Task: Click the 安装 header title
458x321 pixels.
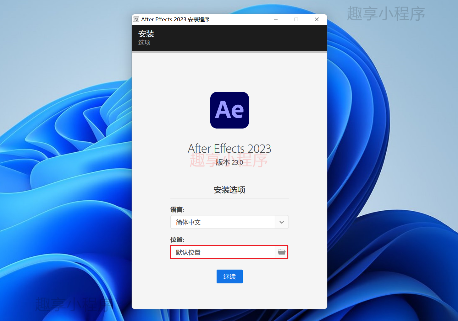Action: coord(146,34)
